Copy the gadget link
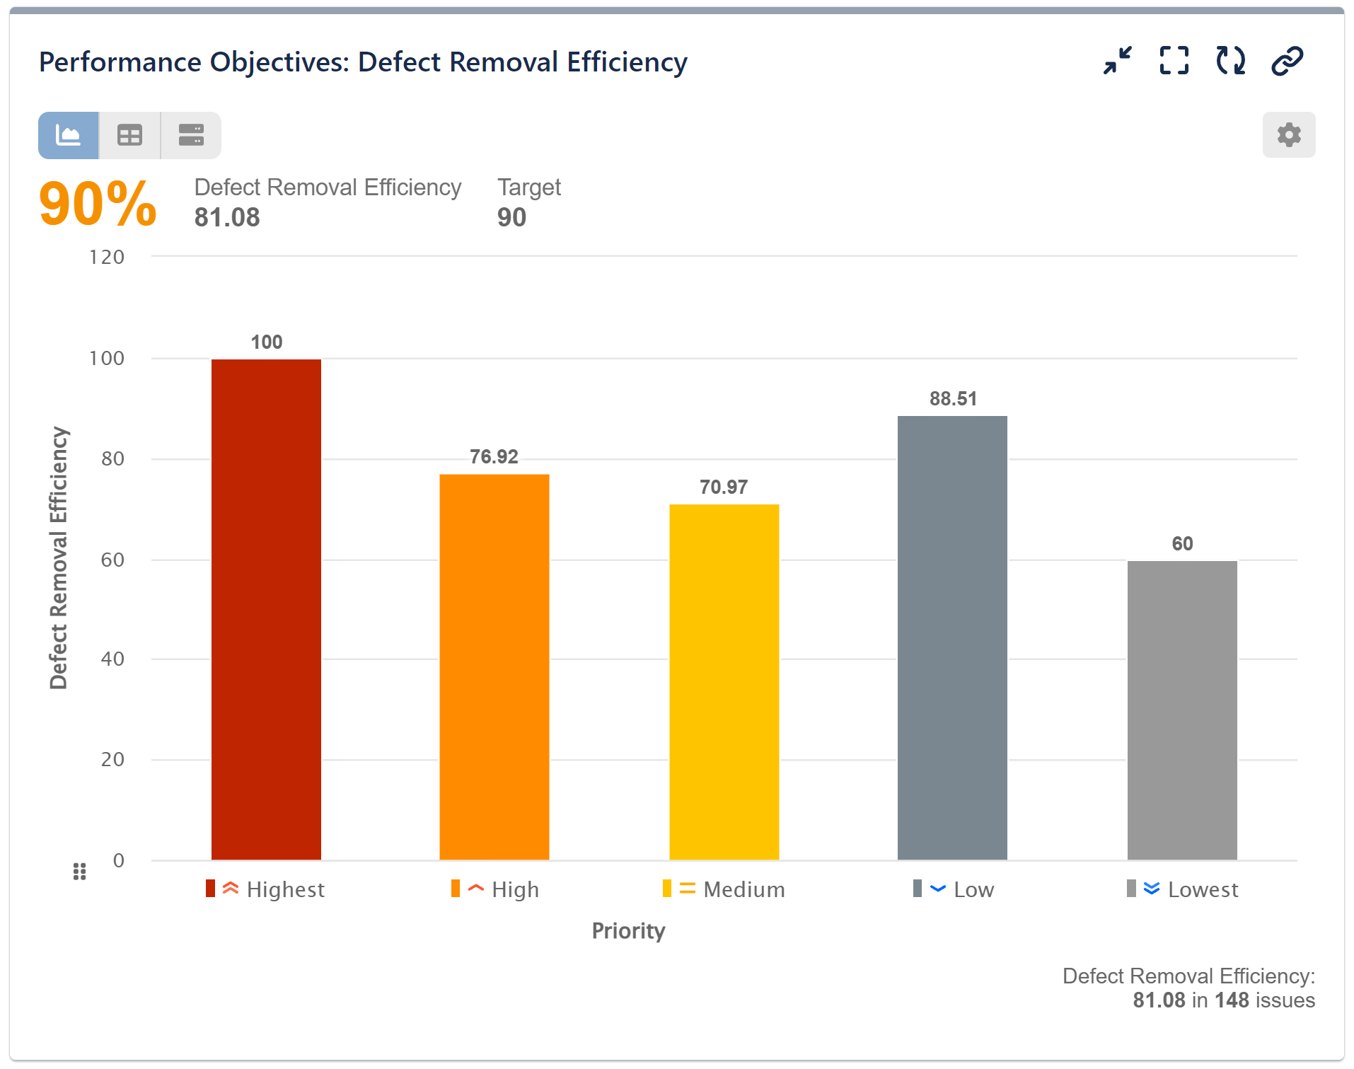 tap(1286, 61)
